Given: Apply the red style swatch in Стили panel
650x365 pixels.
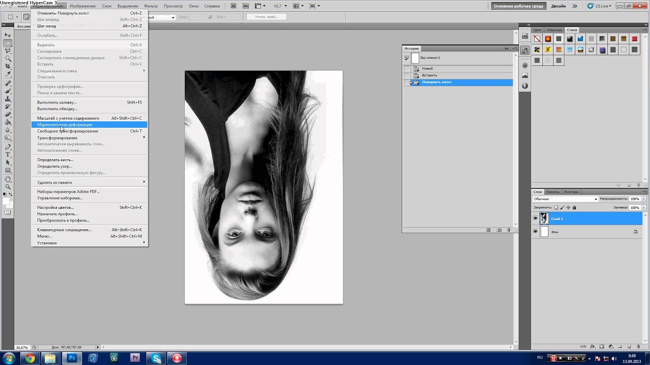Looking at the screenshot, I should point(635,39).
